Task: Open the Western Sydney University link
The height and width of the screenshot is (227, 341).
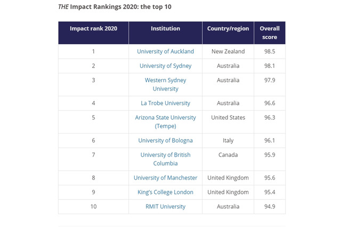Action: (x=165, y=85)
